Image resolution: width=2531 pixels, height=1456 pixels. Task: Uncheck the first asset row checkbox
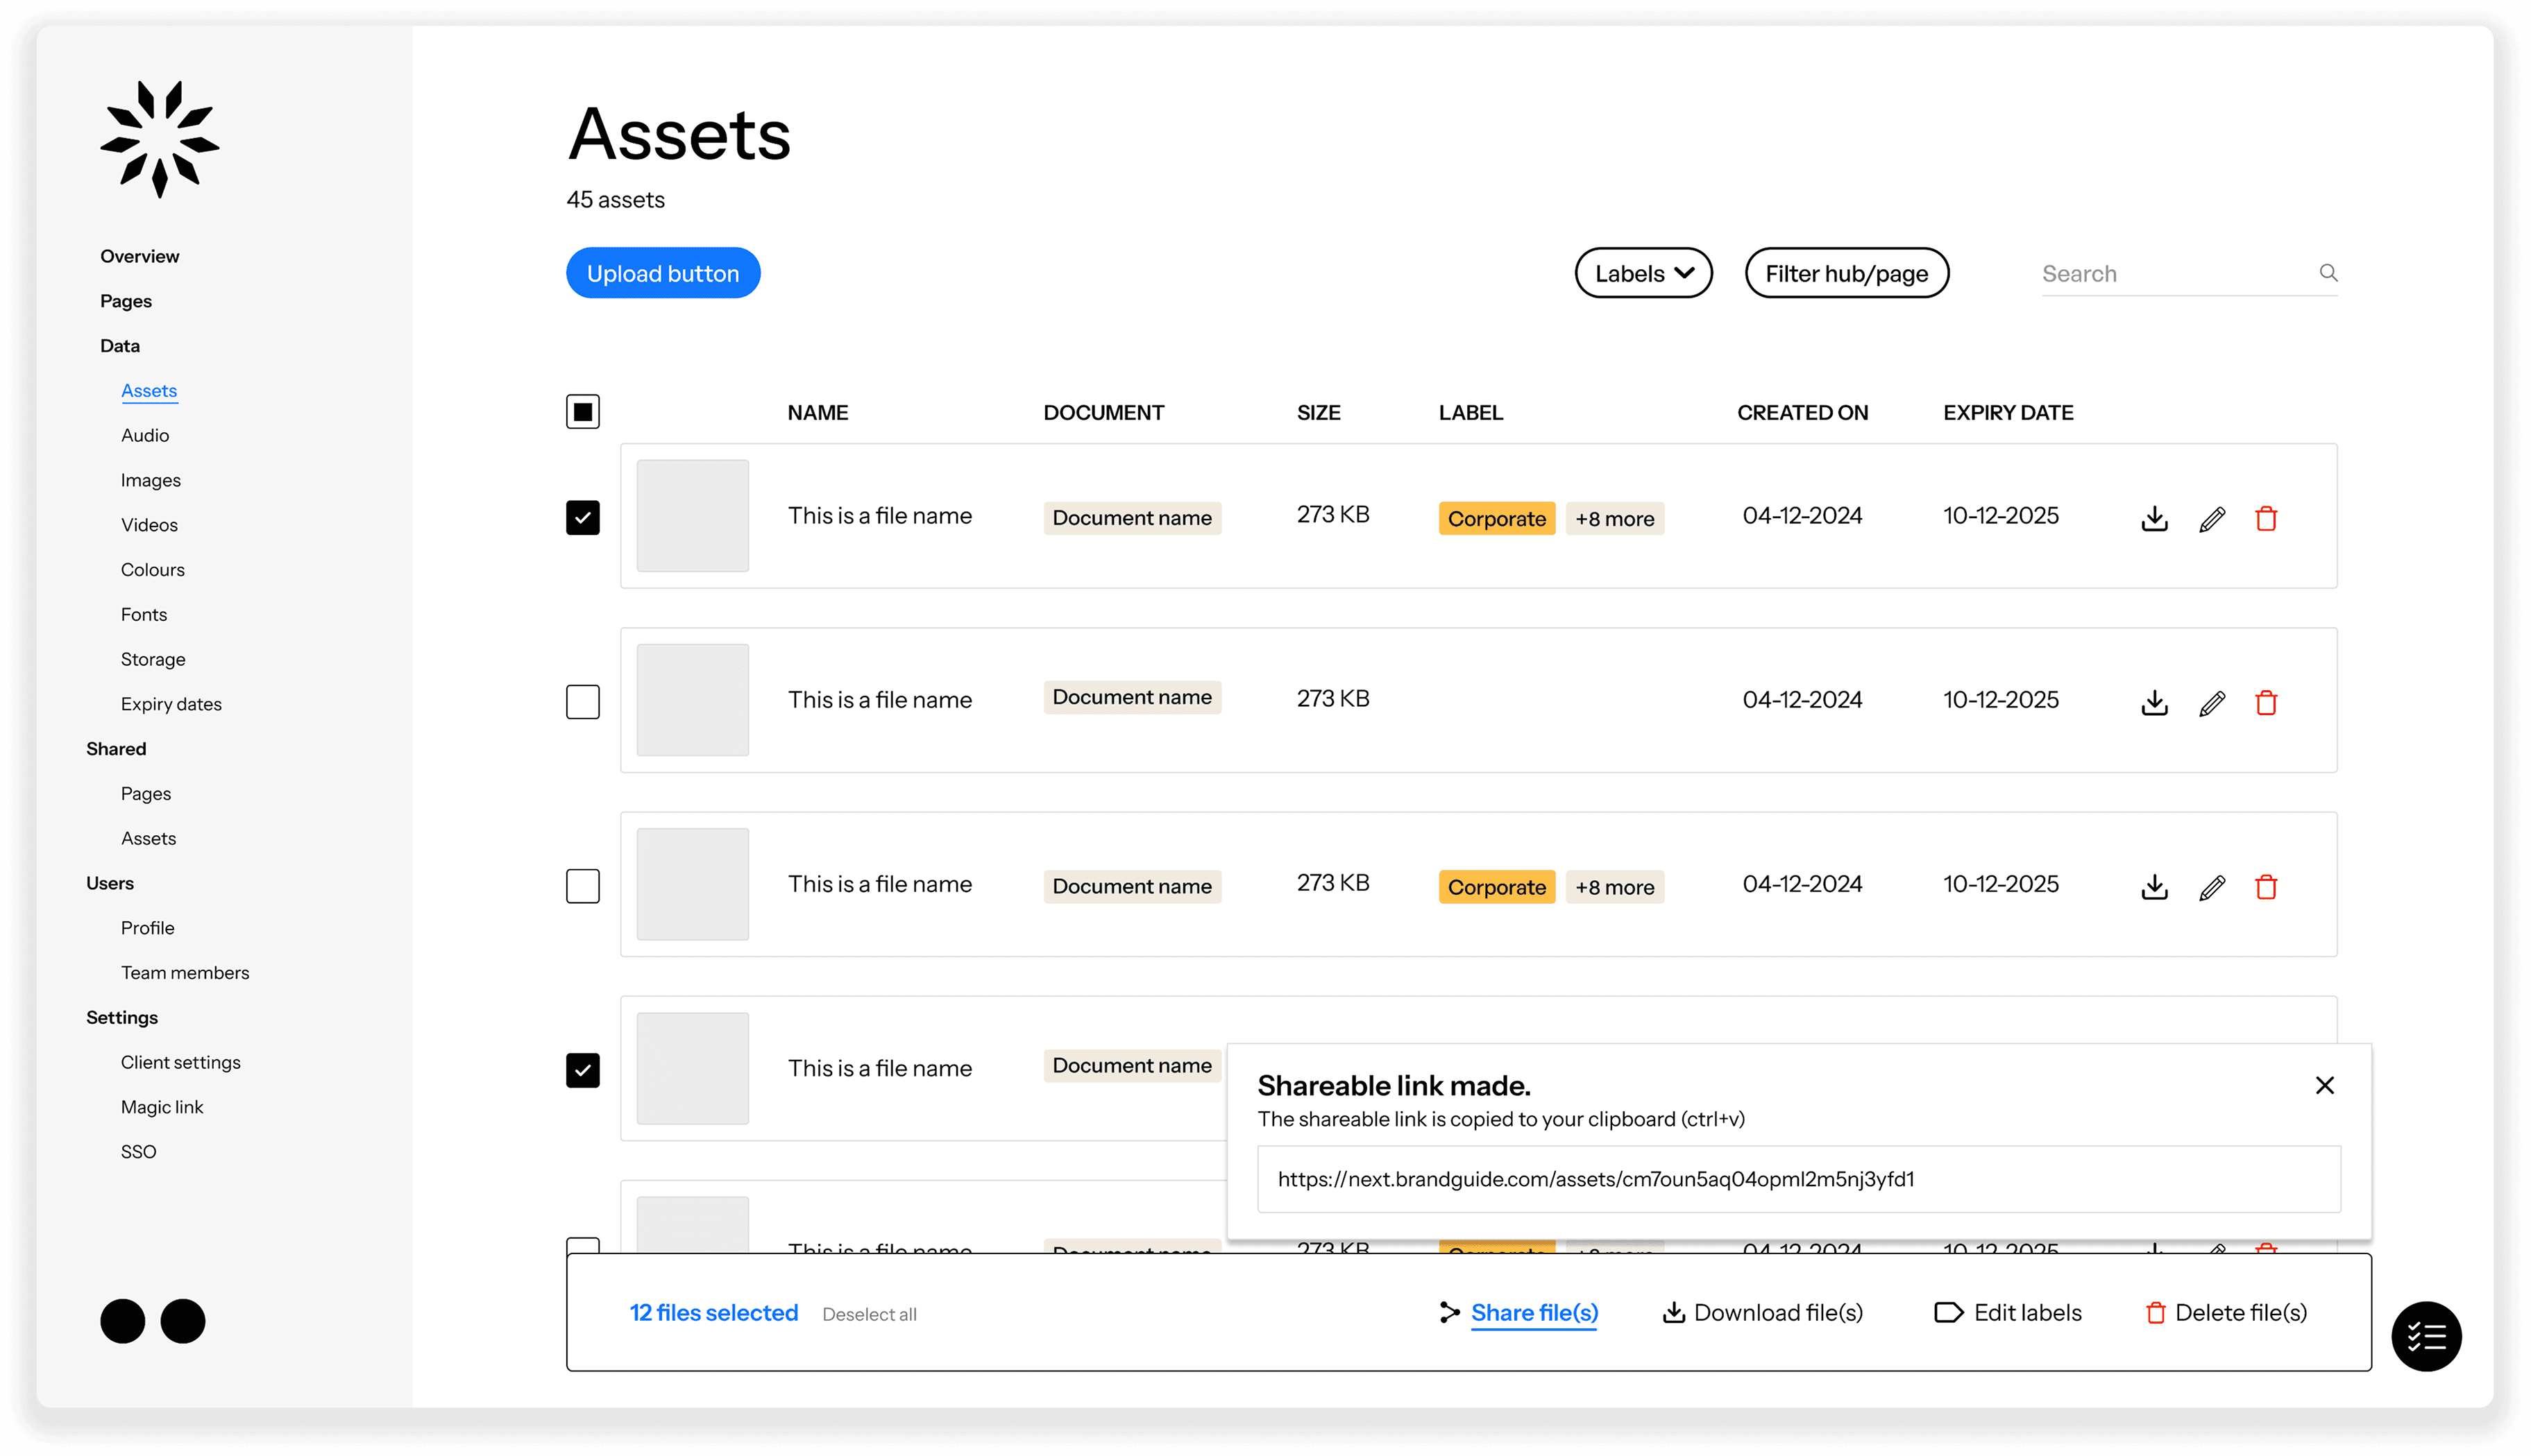tap(582, 518)
